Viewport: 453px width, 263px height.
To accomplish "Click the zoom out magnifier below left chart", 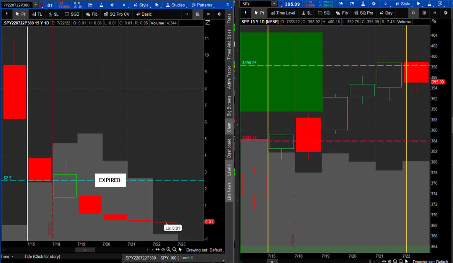I will (174, 250).
